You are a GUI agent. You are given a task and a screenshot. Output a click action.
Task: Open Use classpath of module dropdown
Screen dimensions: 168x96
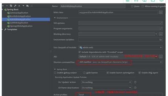[161, 47]
